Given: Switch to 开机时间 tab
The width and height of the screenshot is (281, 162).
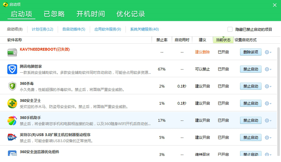Looking at the screenshot, I should [x=90, y=14].
